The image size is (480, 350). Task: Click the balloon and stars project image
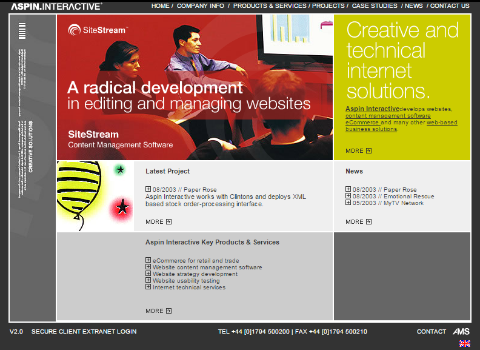[95, 196]
